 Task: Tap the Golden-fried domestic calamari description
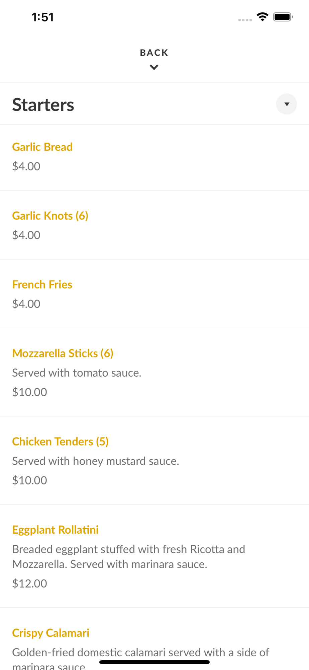[140, 653]
